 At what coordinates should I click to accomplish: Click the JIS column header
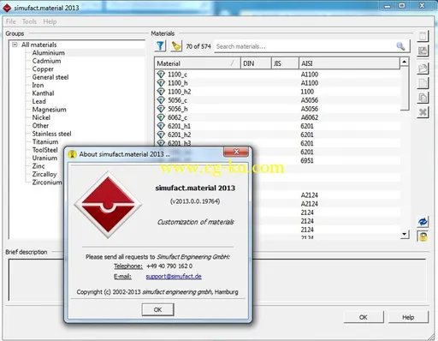click(285, 63)
